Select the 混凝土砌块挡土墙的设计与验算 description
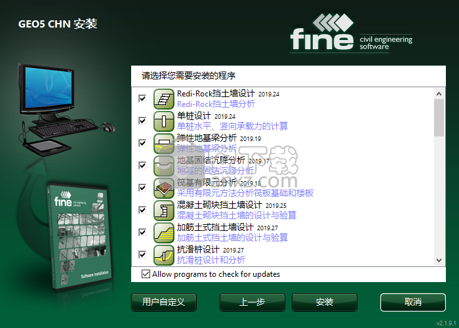 click(x=237, y=215)
